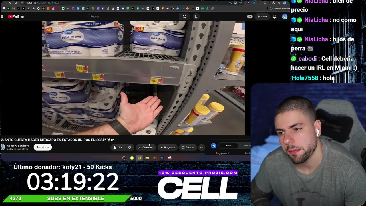Reload the browser page
366x206 pixels.
point(10,3)
